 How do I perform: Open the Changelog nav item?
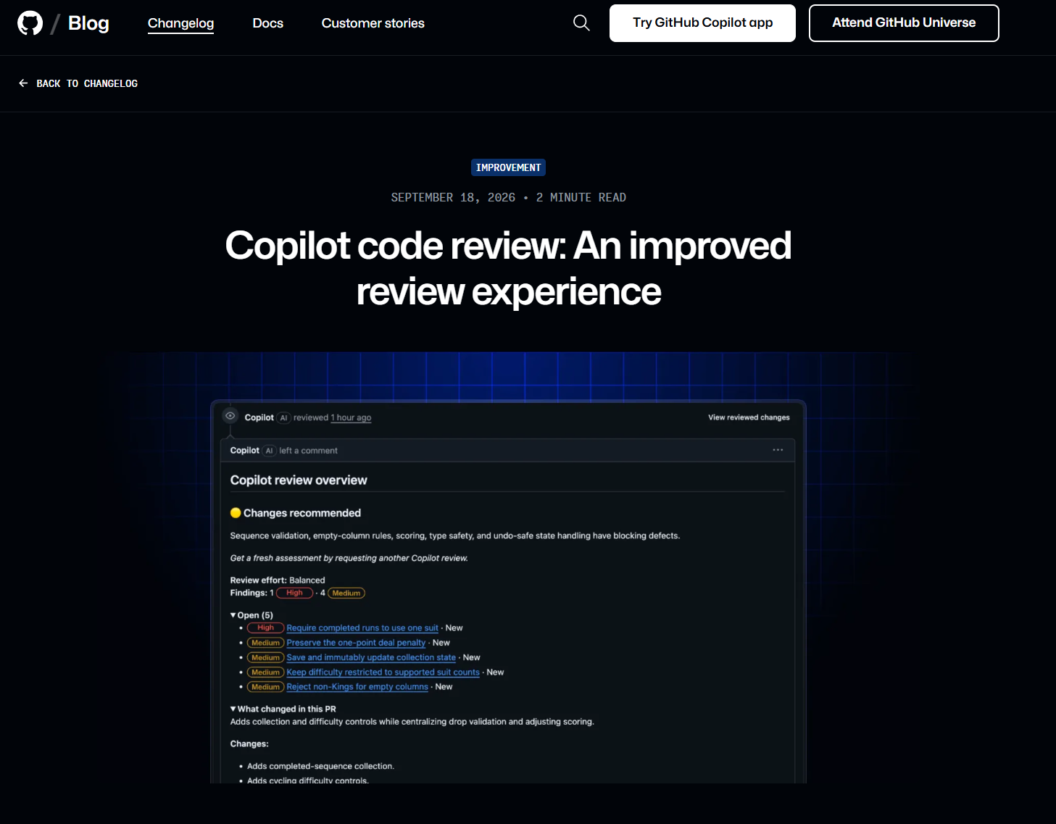pos(180,23)
